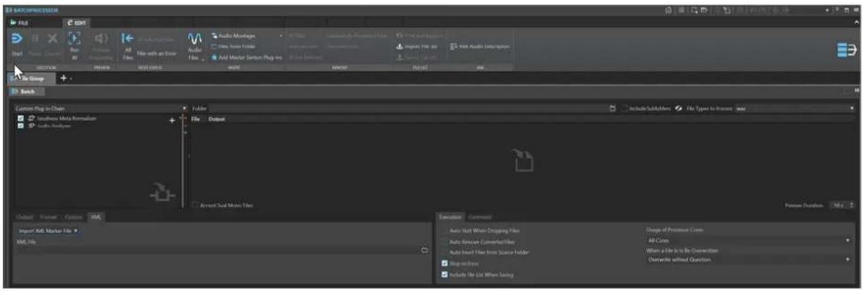Open the Overwrite without Question dropdown
The width and height of the screenshot is (863, 291).
pyautogui.click(x=749, y=260)
